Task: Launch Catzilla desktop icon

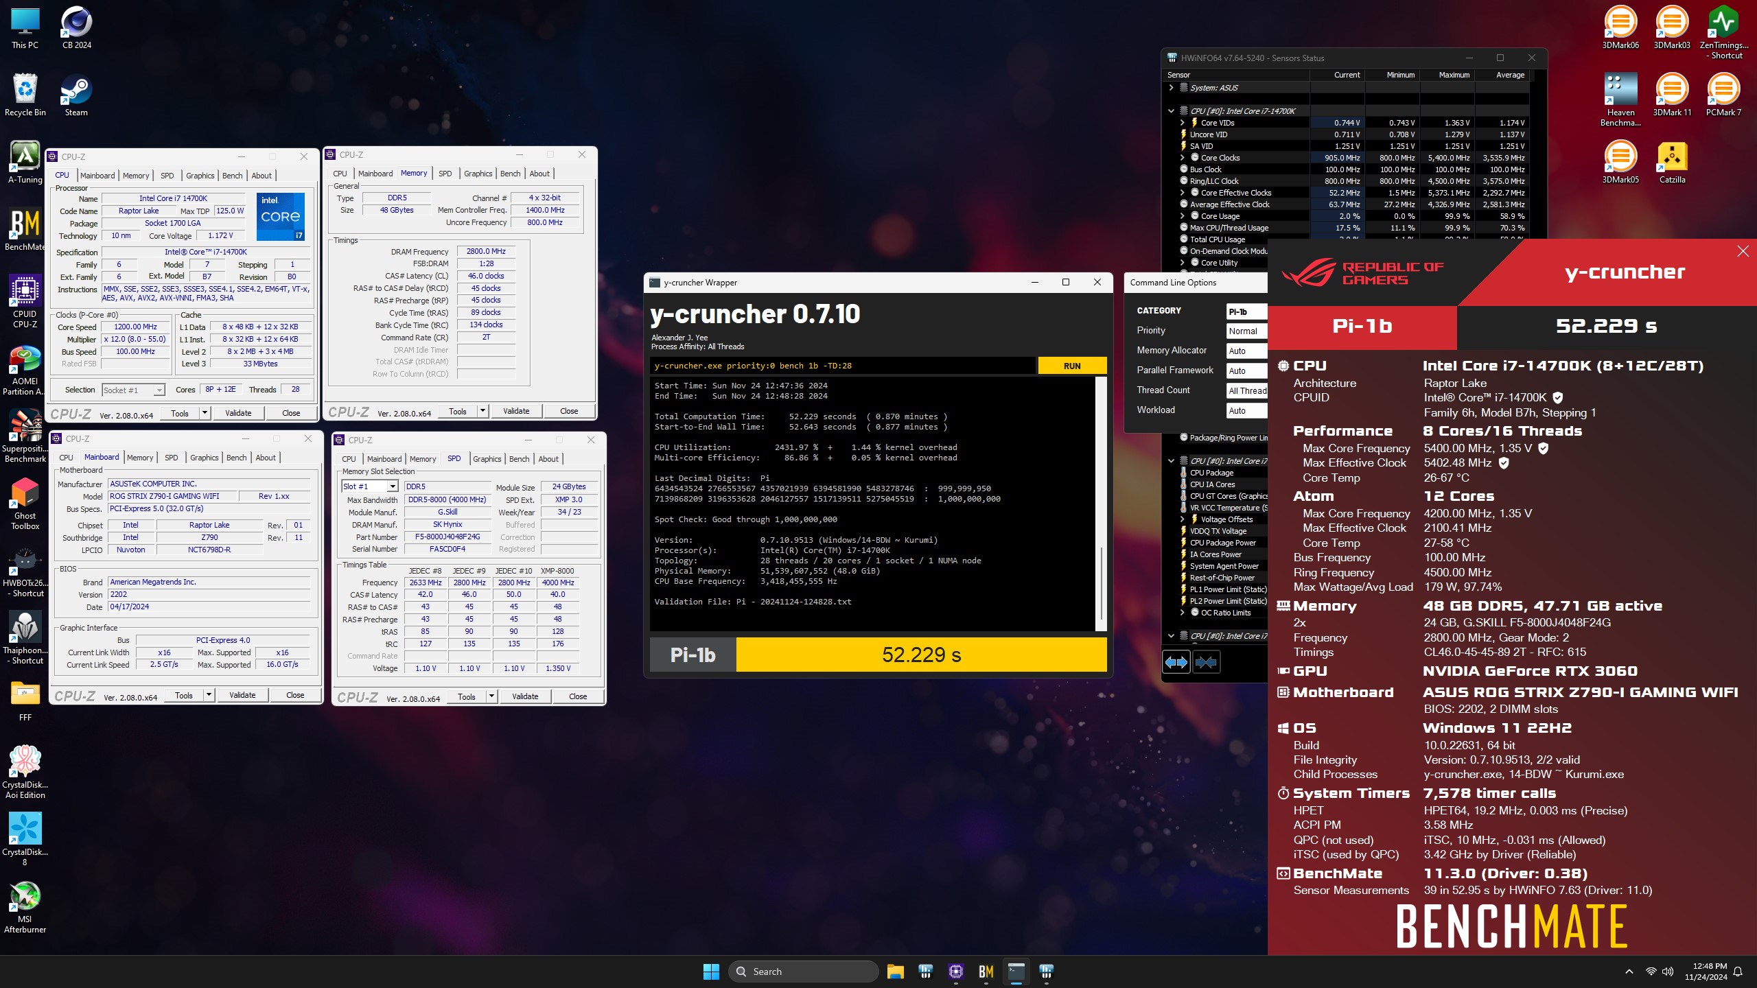Action: tap(1672, 163)
